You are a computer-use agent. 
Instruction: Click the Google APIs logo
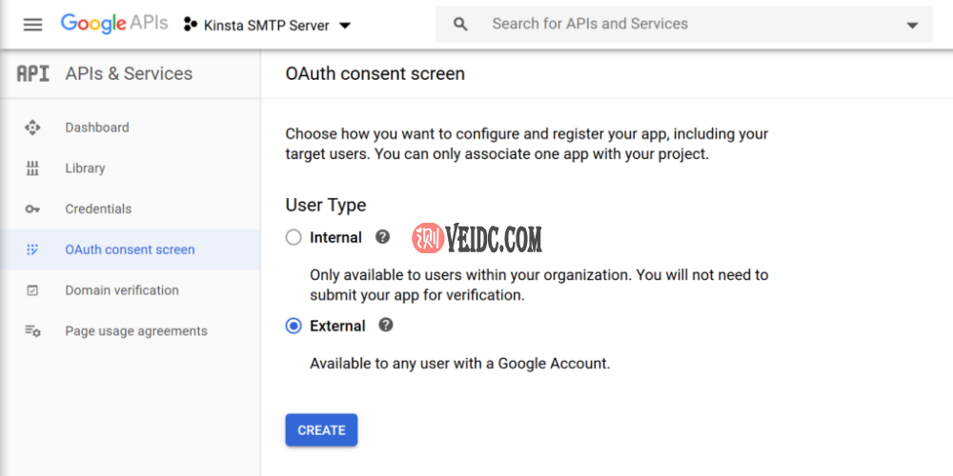[x=114, y=24]
